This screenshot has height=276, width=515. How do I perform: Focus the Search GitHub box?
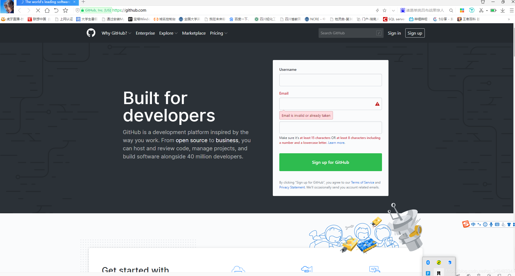pyautogui.click(x=351, y=33)
